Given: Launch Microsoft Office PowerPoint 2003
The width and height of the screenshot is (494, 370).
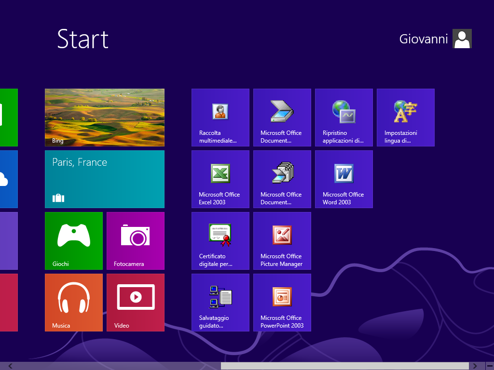Looking at the screenshot, I should pyautogui.click(x=282, y=303).
